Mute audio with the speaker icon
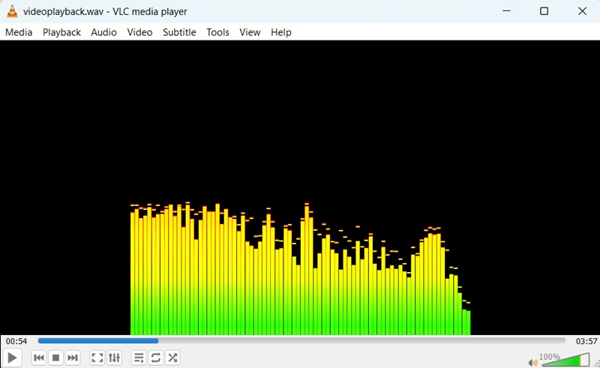The width and height of the screenshot is (600, 368). (532, 362)
